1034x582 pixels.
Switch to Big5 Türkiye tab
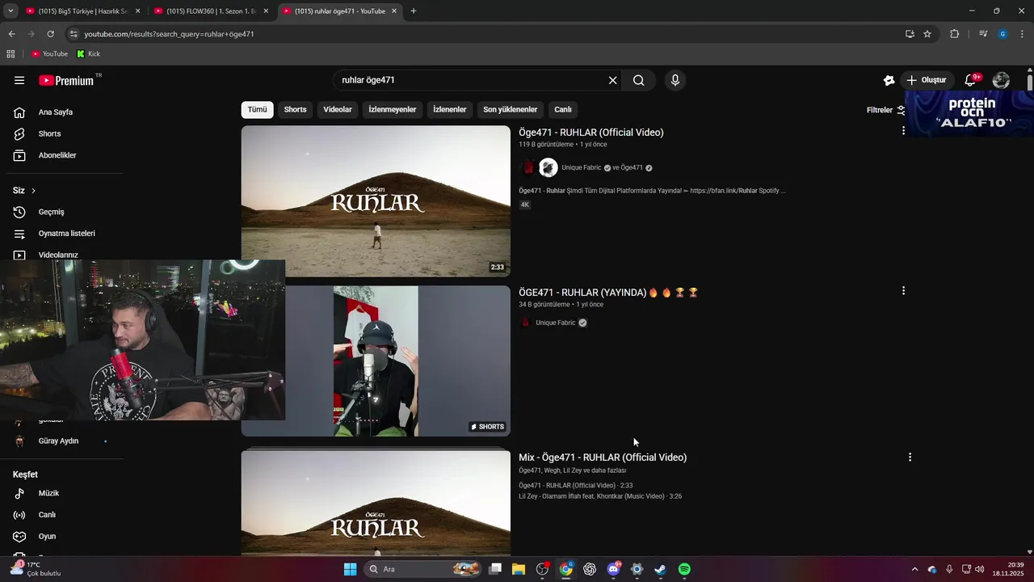pos(83,11)
